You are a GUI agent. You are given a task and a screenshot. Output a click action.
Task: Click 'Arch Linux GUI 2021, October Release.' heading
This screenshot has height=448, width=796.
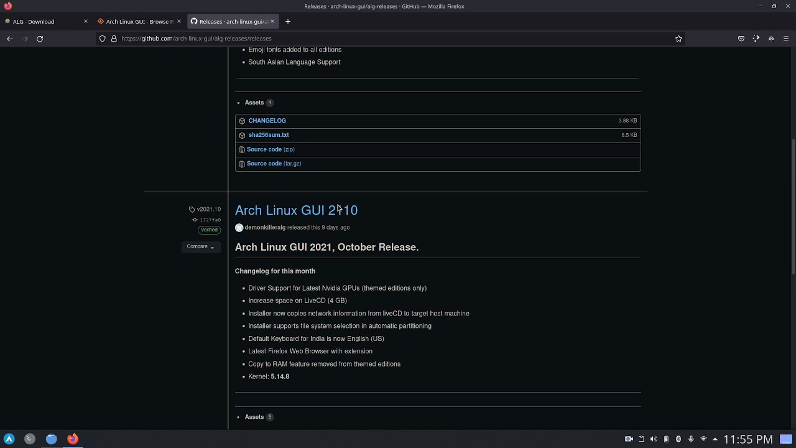pyautogui.click(x=326, y=247)
